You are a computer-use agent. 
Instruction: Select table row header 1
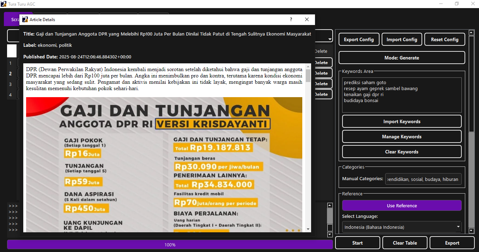click(11, 63)
